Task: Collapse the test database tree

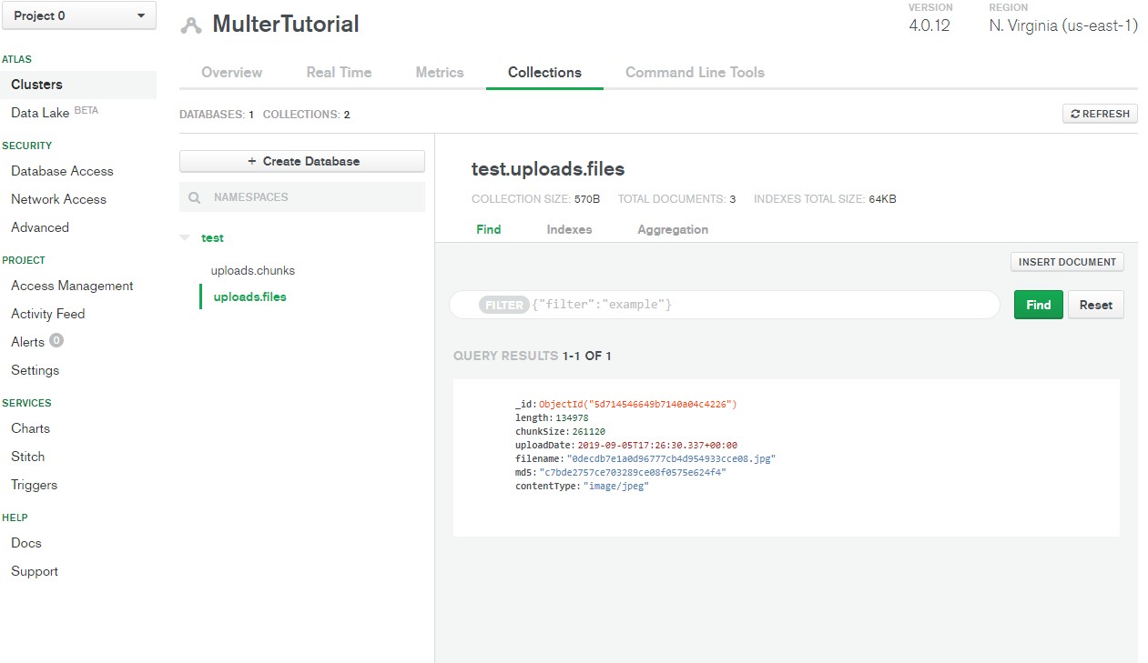Action: [187, 237]
